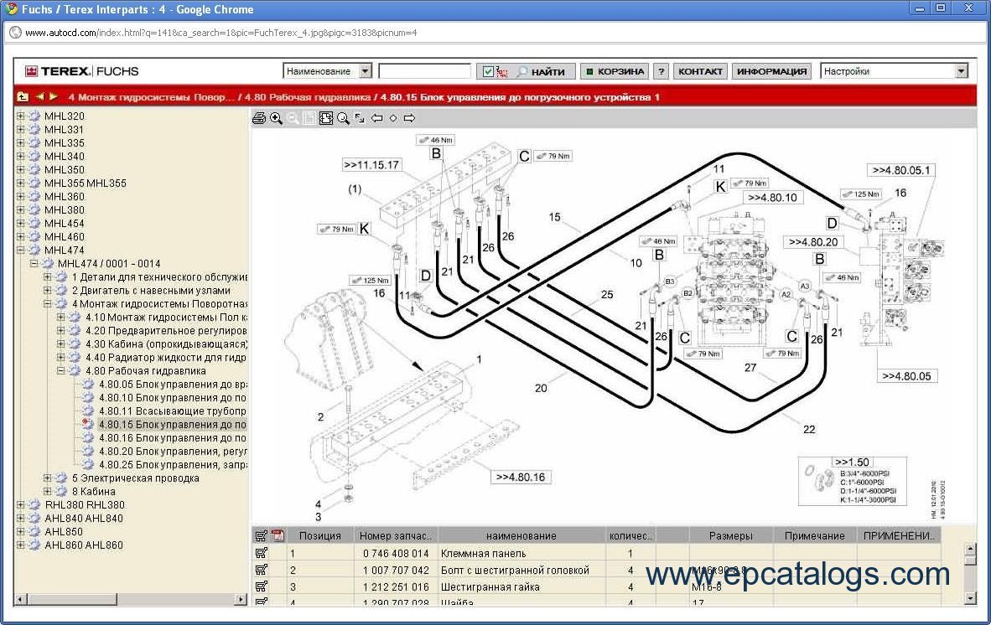This screenshot has height=625, width=991.
Task: Open the Наименование search field dropdown
Action: (365, 71)
